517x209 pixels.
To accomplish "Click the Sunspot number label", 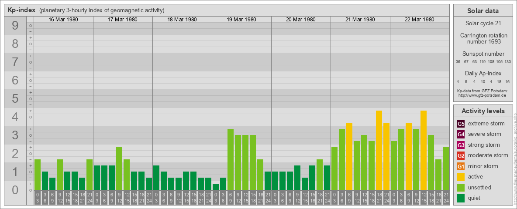I will (483, 54).
